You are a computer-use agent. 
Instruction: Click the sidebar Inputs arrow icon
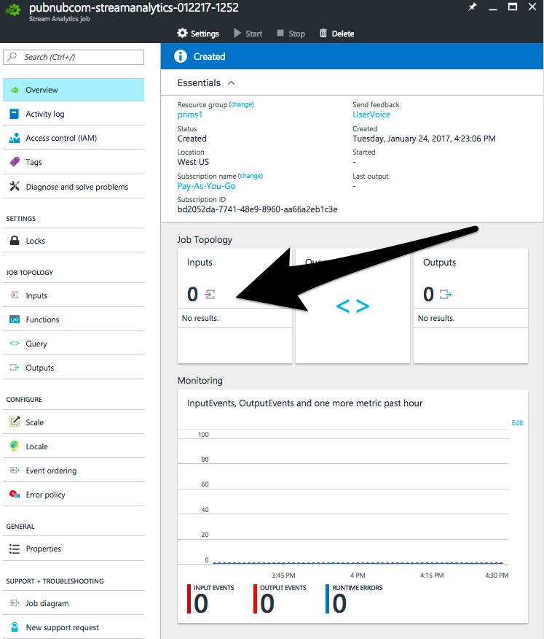tap(15, 295)
